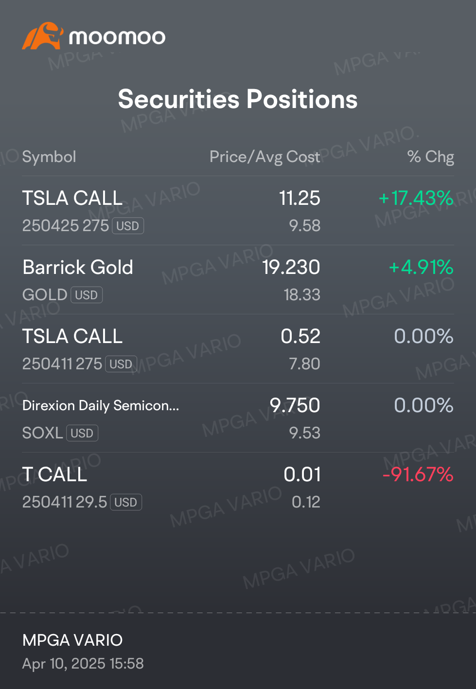Screen dimensions: 476x689
Task: Open the Direxion Daily Semicon... position
Action: coord(238,418)
